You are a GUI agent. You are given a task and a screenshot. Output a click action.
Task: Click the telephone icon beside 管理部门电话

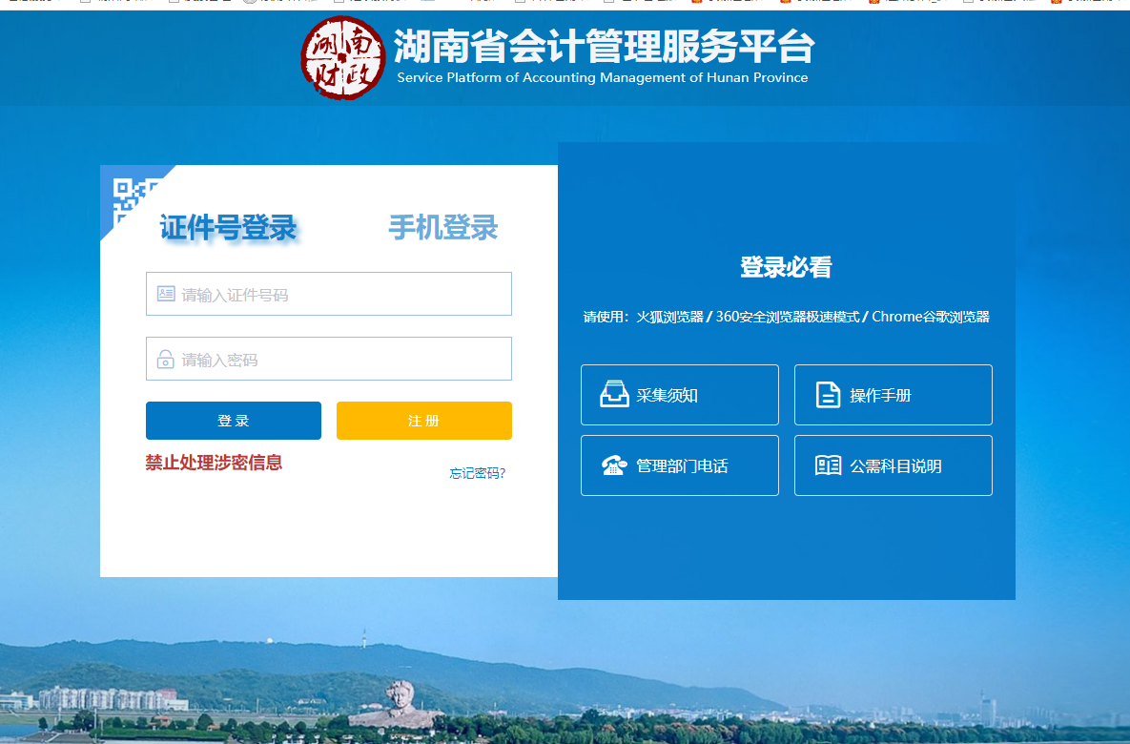coord(613,465)
